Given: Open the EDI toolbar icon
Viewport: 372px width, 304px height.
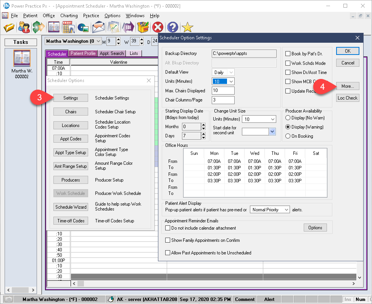Looking at the screenshot, I should pyautogui.click(x=128, y=27).
